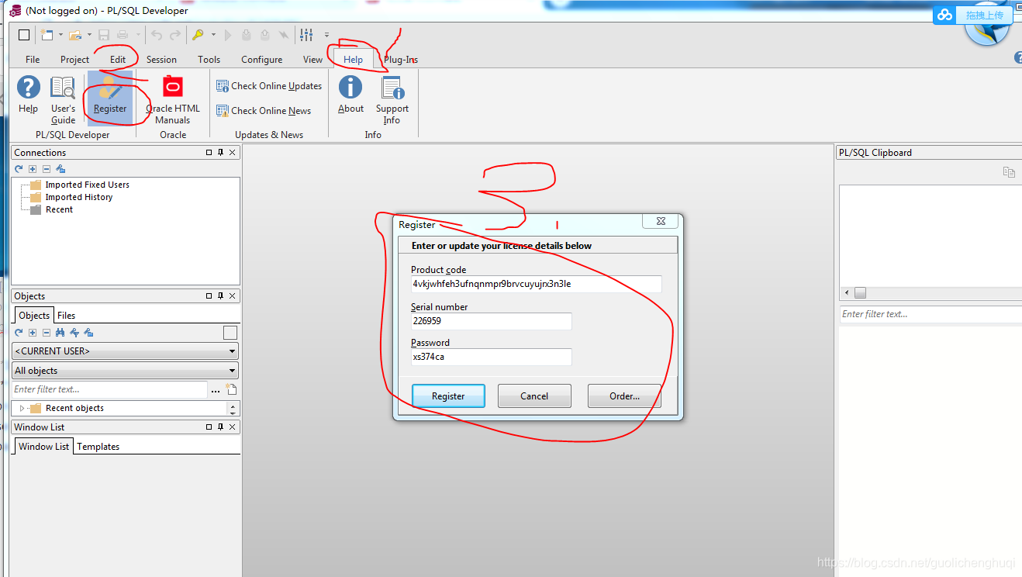Open the Session ribbon tab
The image size is (1022, 577).
coord(161,60)
